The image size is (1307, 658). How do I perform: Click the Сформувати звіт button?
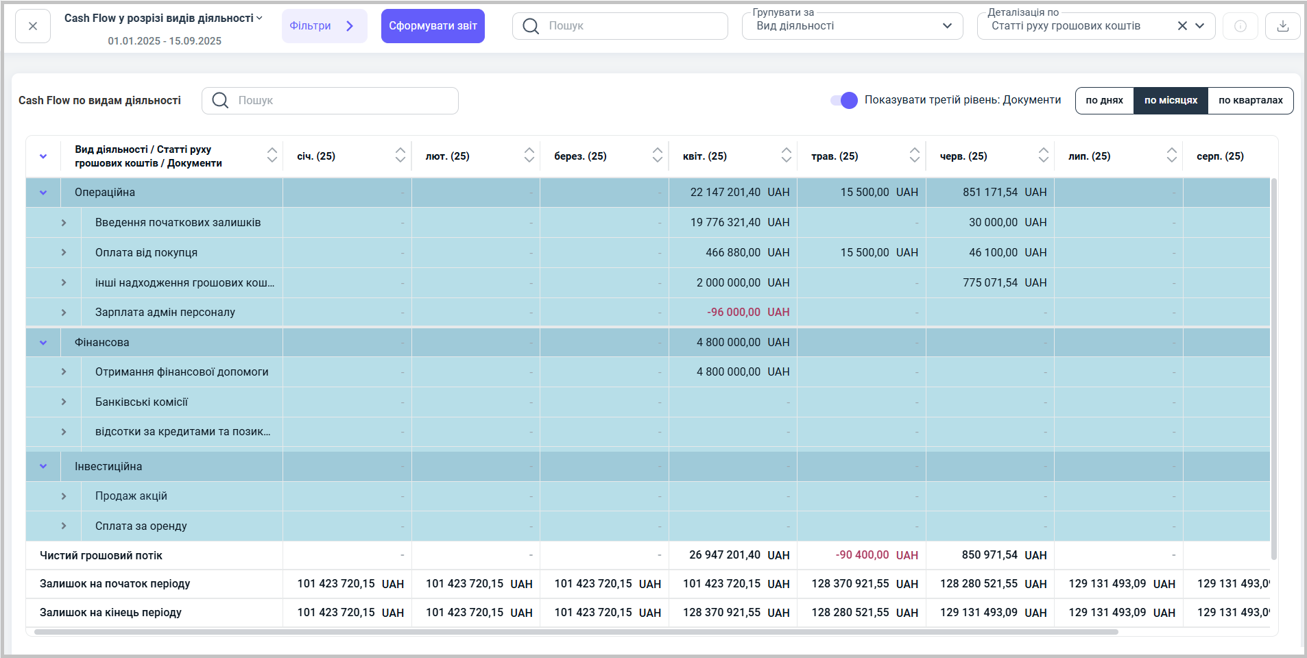(x=433, y=26)
